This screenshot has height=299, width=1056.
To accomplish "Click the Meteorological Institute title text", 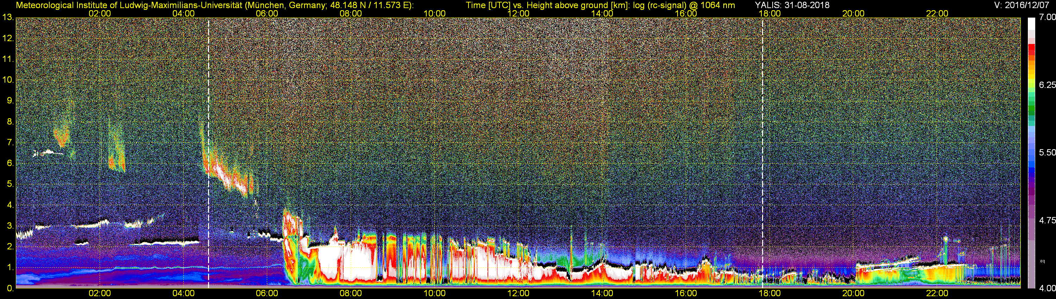I will [x=214, y=5].
